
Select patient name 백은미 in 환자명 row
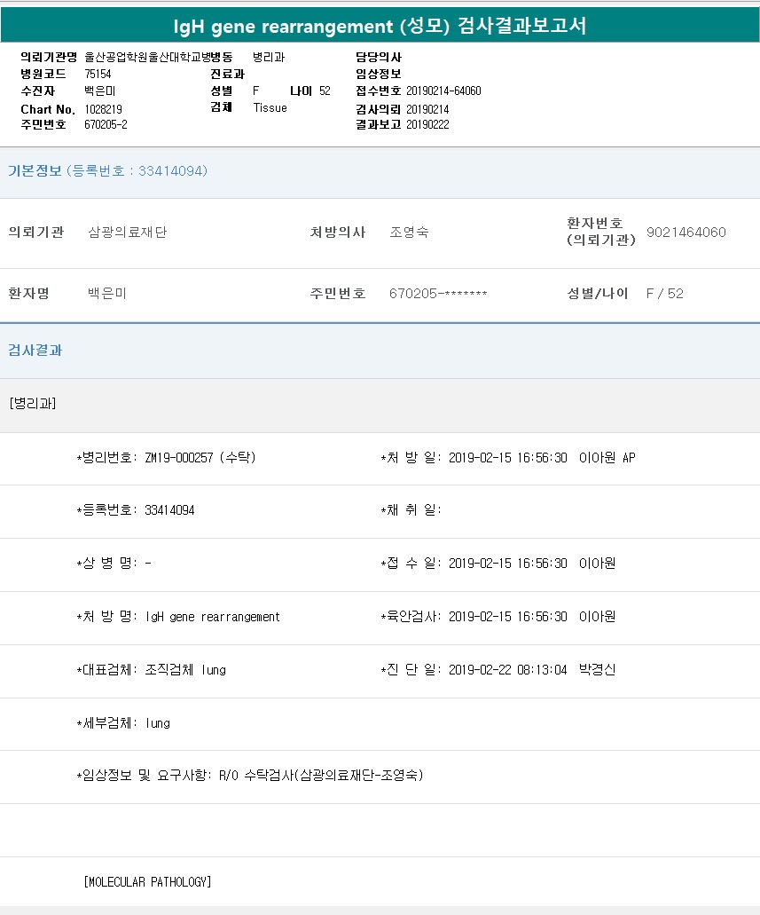(107, 294)
